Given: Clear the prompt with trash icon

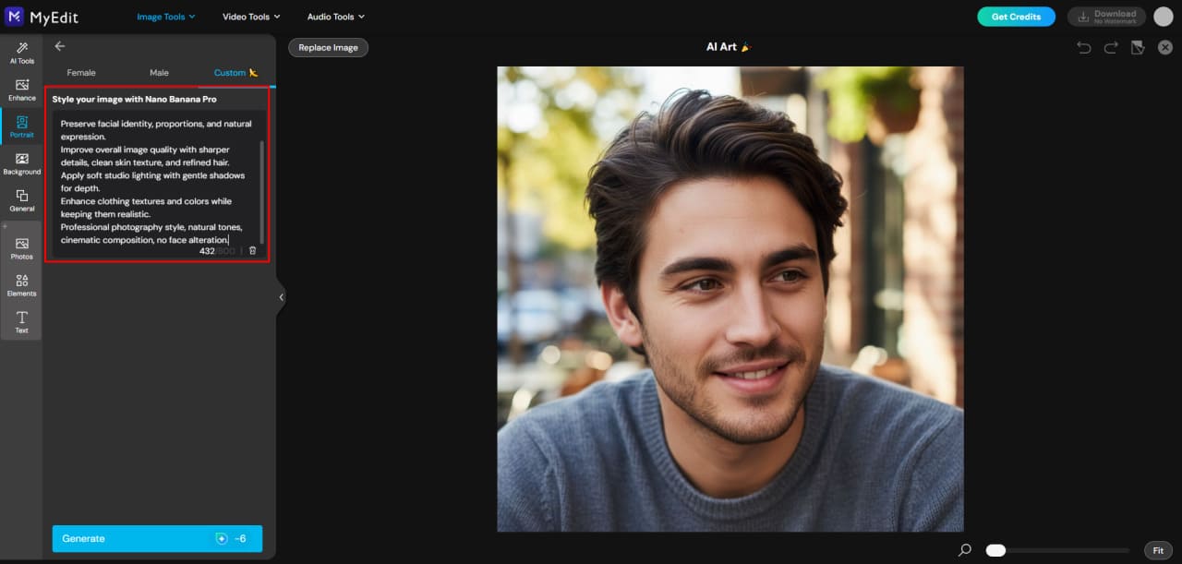Looking at the screenshot, I should [x=253, y=250].
